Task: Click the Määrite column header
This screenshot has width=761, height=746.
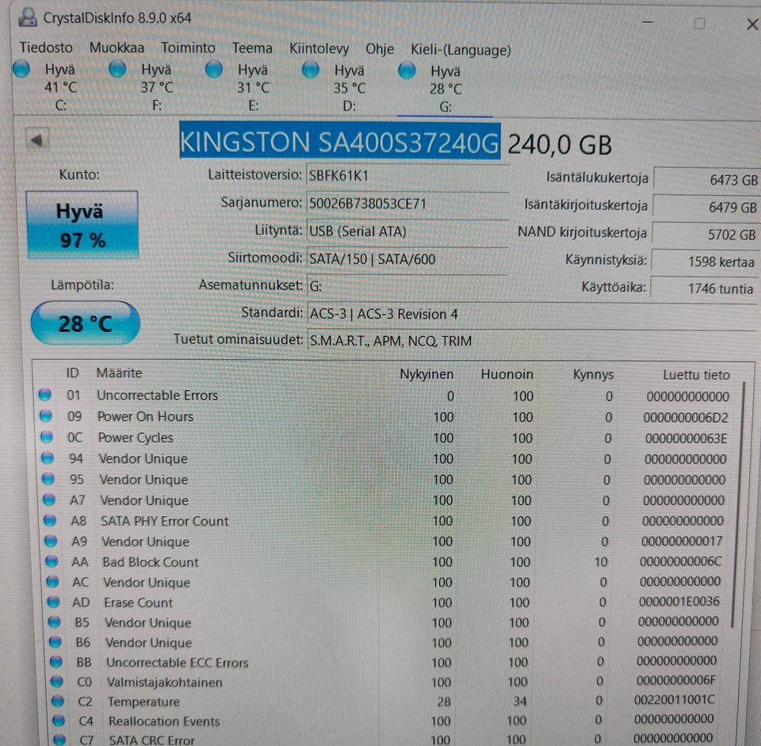Action: [x=119, y=373]
